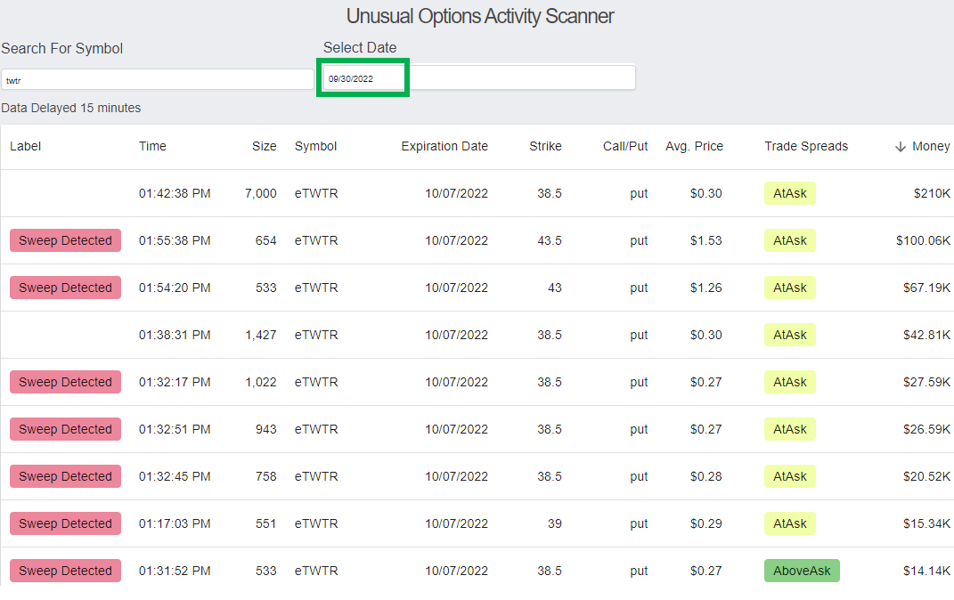Click the green AboveAsk badge
The height and width of the screenshot is (600, 954).
802,571
